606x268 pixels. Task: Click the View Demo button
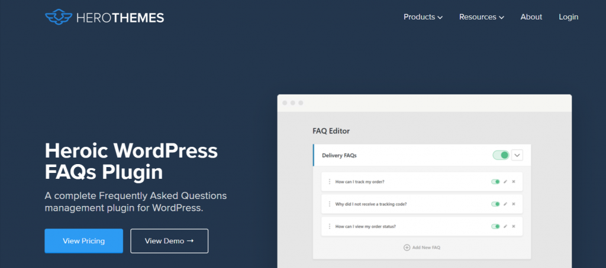click(x=169, y=241)
